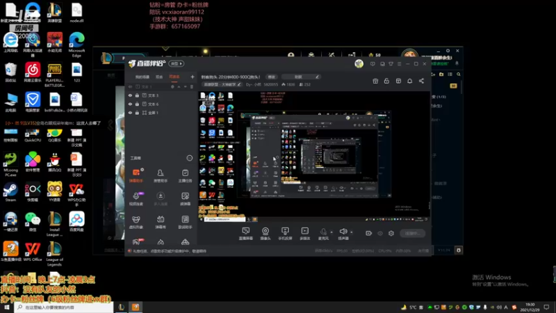
Task: Move the 文本 1 layer down
Action: pos(185,86)
